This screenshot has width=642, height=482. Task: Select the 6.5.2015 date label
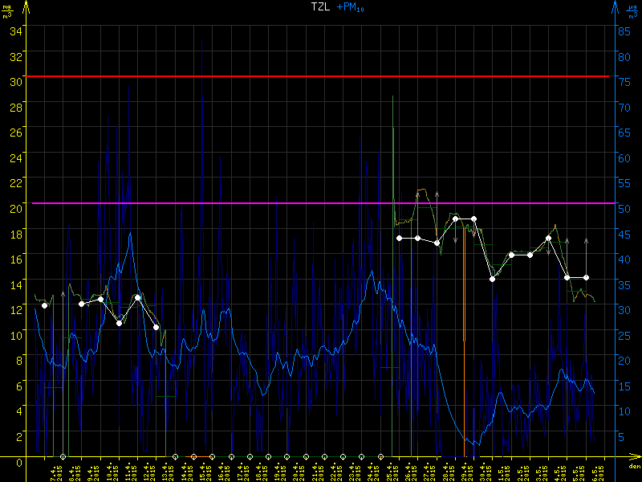click(595, 470)
